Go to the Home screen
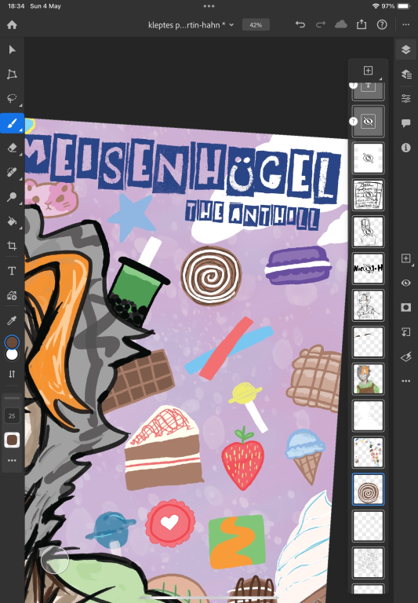Screen dimensions: 418x603 [12, 25]
